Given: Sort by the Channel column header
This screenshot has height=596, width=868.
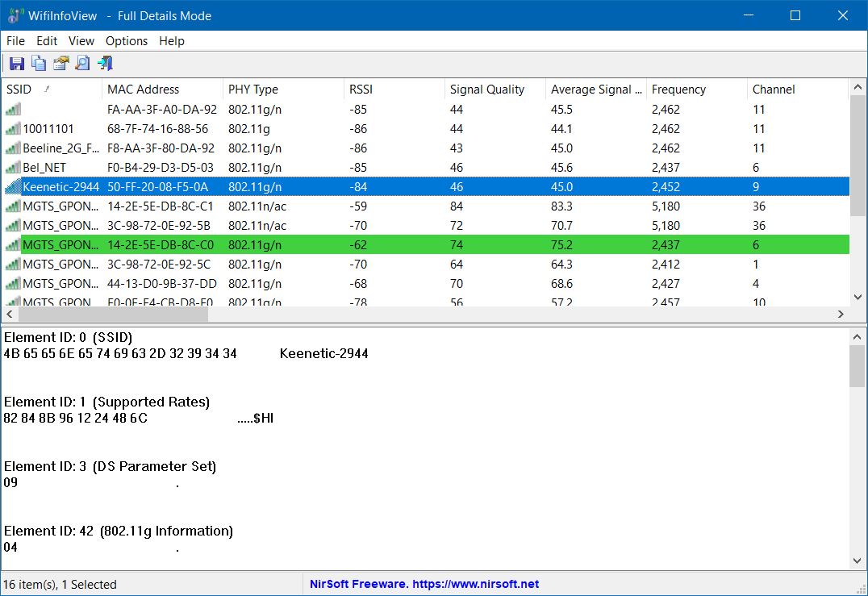Looking at the screenshot, I should tap(797, 89).
